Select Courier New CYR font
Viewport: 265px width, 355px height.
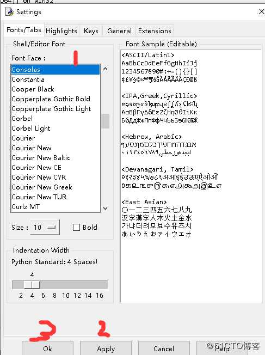[x=55, y=177]
